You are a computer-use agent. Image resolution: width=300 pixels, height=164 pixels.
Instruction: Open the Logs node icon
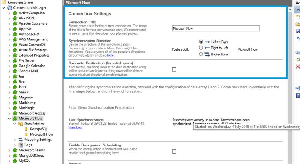pyautogui.click(x=21, y=145)
